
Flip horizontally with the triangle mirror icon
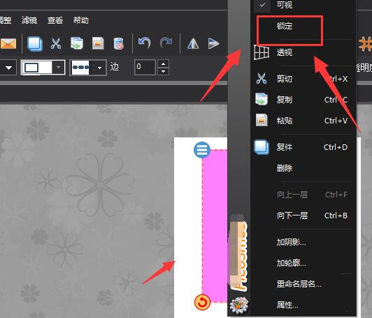tap(193, 43)
